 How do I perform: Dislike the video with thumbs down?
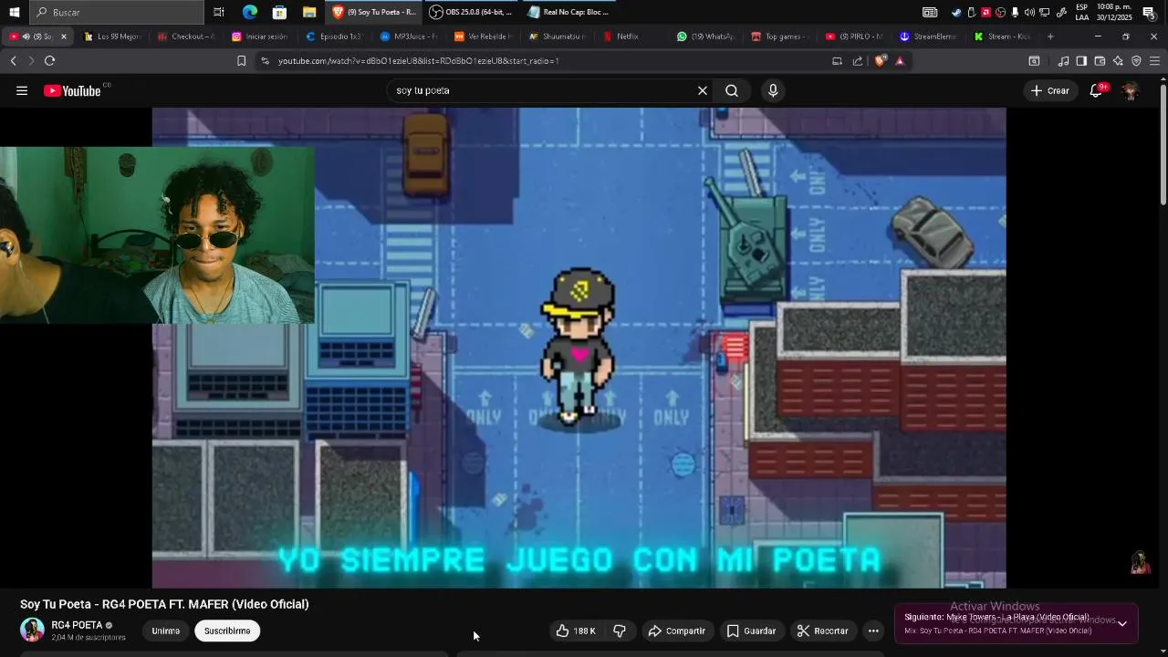(620, 631)
